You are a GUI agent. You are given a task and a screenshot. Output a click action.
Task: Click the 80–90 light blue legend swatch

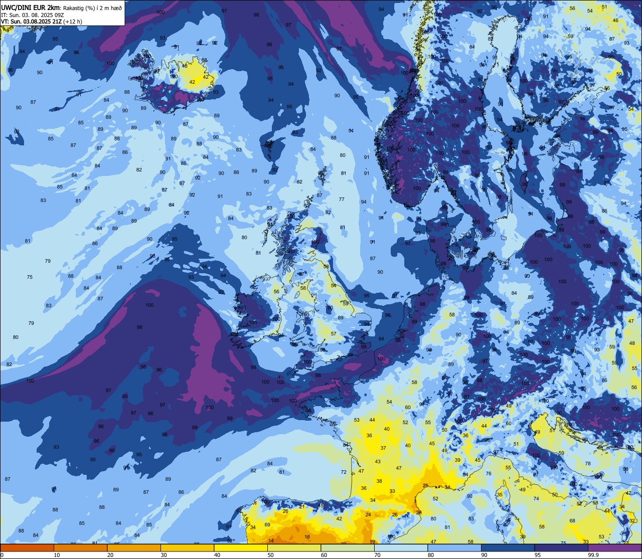(x=454, y=547)
